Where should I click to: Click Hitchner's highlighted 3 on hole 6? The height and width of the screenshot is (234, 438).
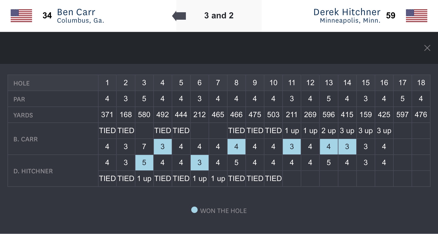(x=200, y=163)
